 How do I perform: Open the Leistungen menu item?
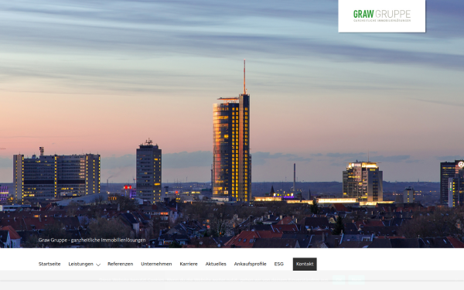pos(80,264)
